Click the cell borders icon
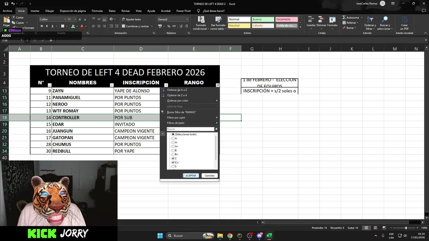429x241 pixels. (x=62, y=26)
